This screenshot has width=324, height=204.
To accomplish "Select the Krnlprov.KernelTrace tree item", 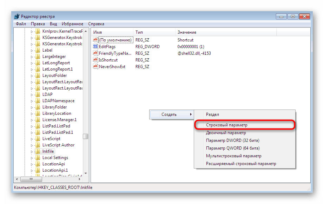I will pyautogui.click(x=62, y=31).
